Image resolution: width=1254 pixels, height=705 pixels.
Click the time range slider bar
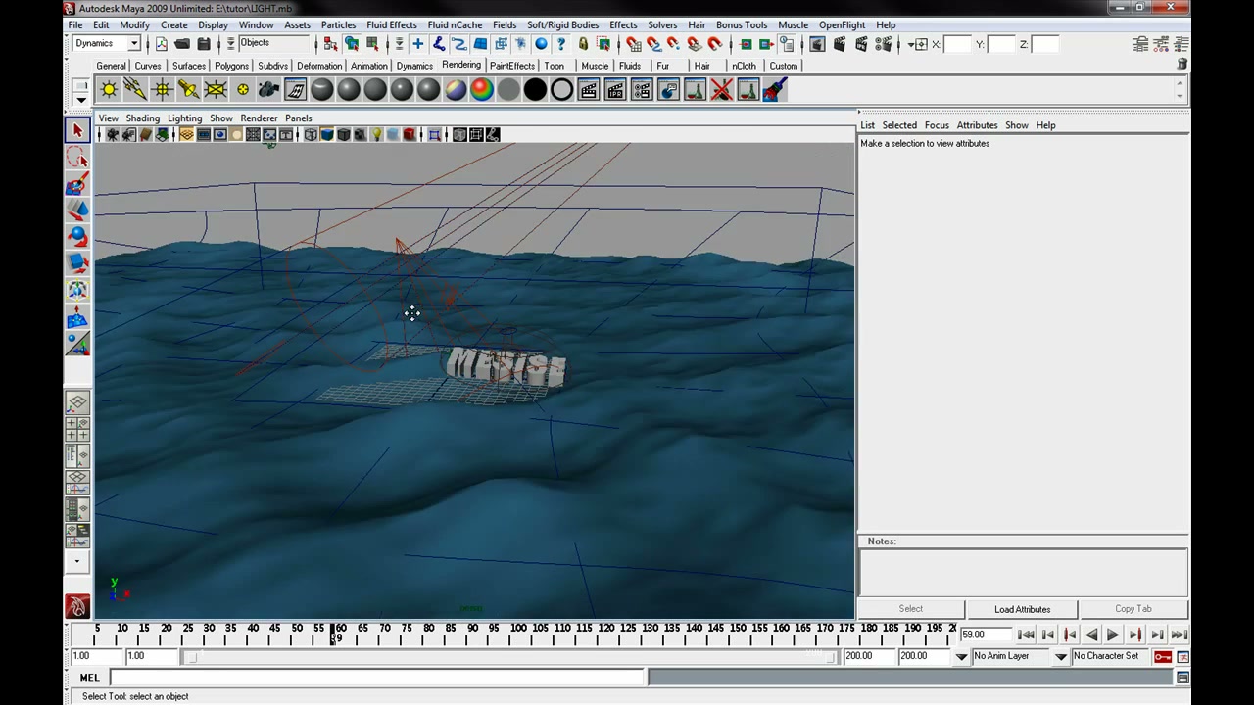point(509,656)
